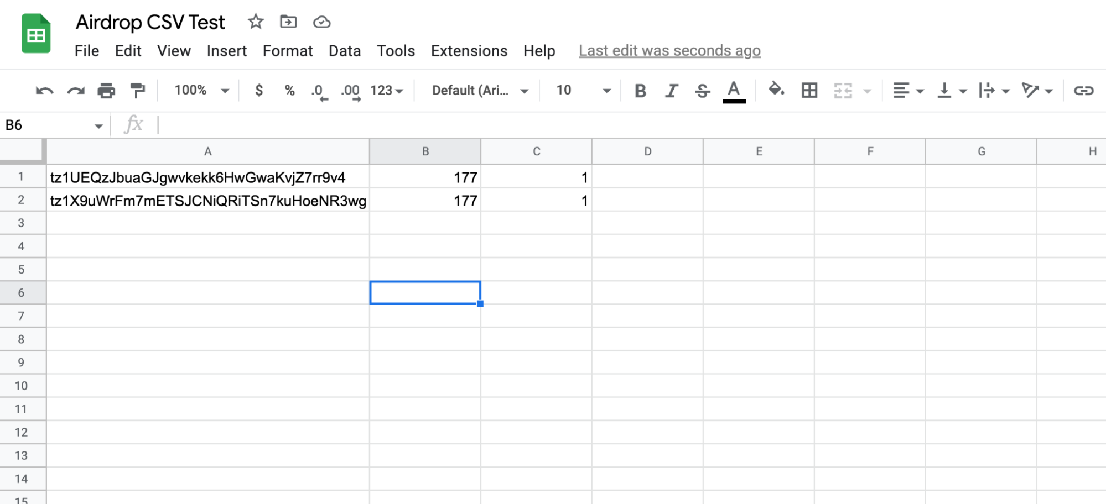Viewport: 1106px width, 504px height.
Task: Click the print icon
Action: [x=106, y=91]
